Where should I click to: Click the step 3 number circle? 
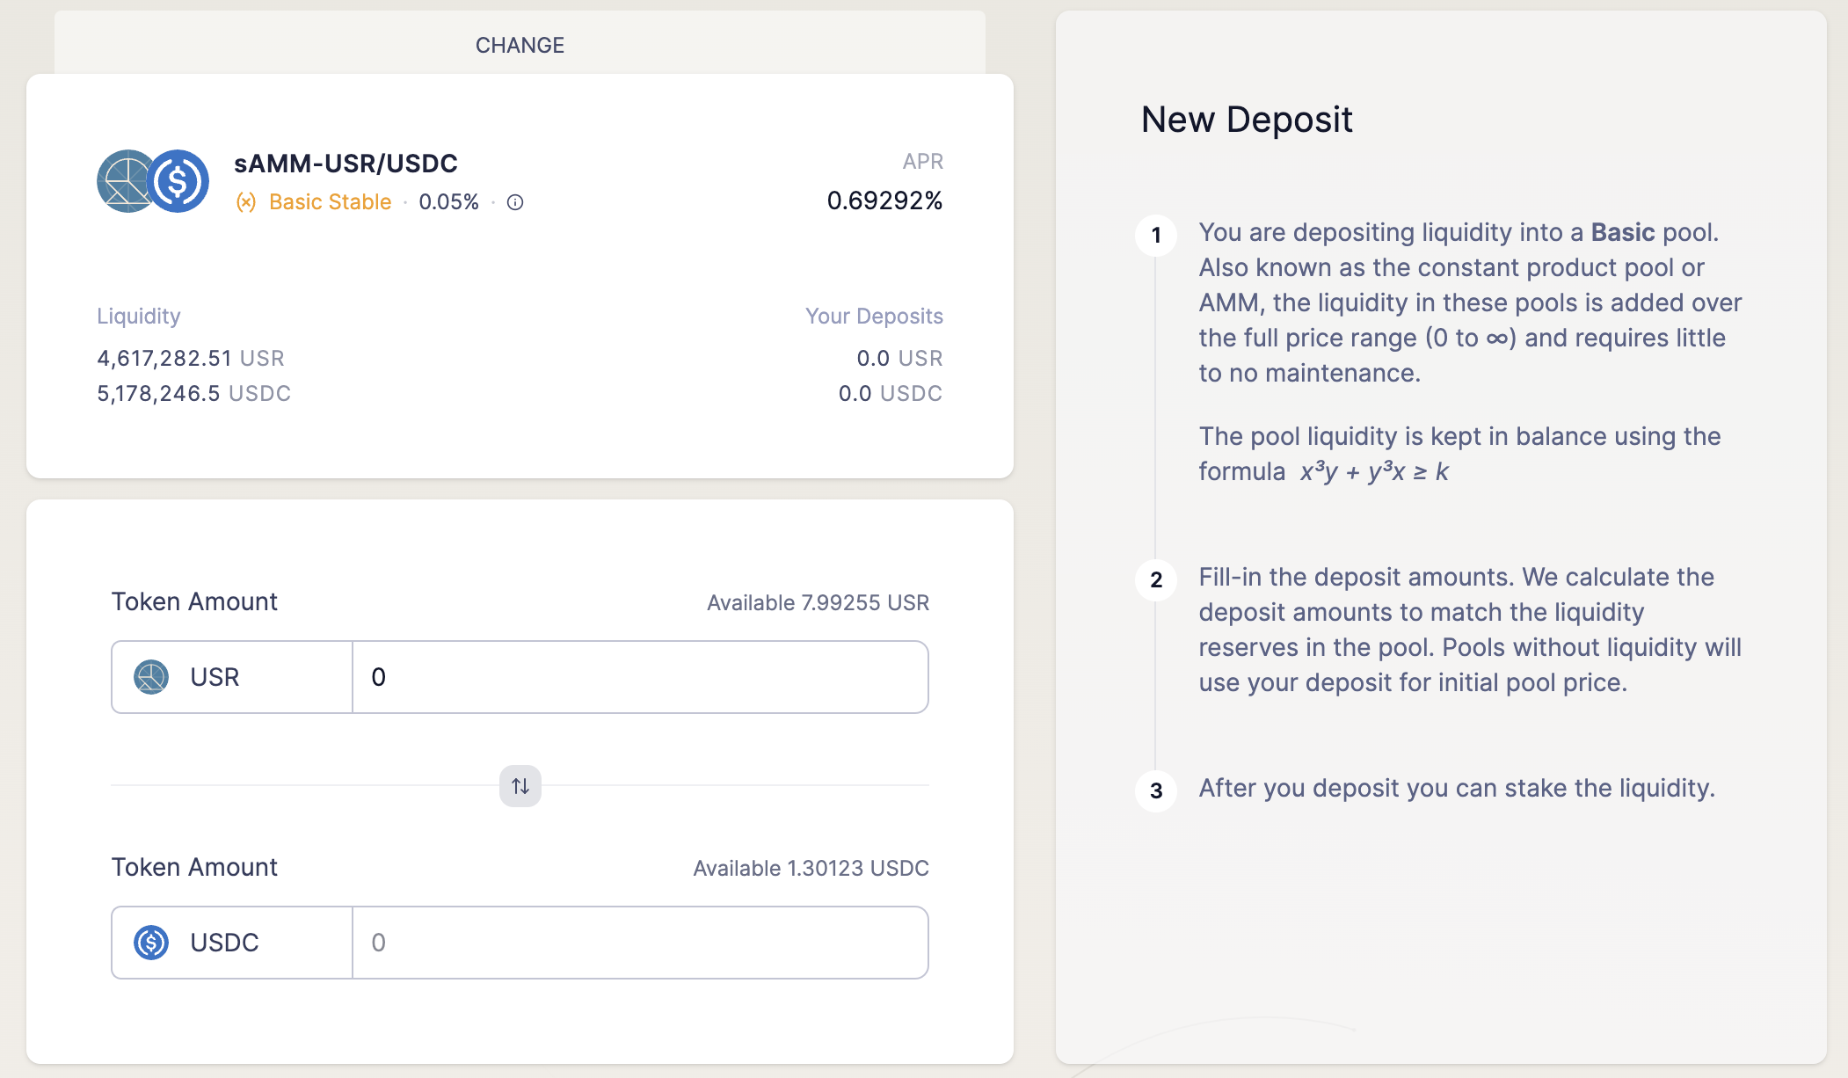1156,791
